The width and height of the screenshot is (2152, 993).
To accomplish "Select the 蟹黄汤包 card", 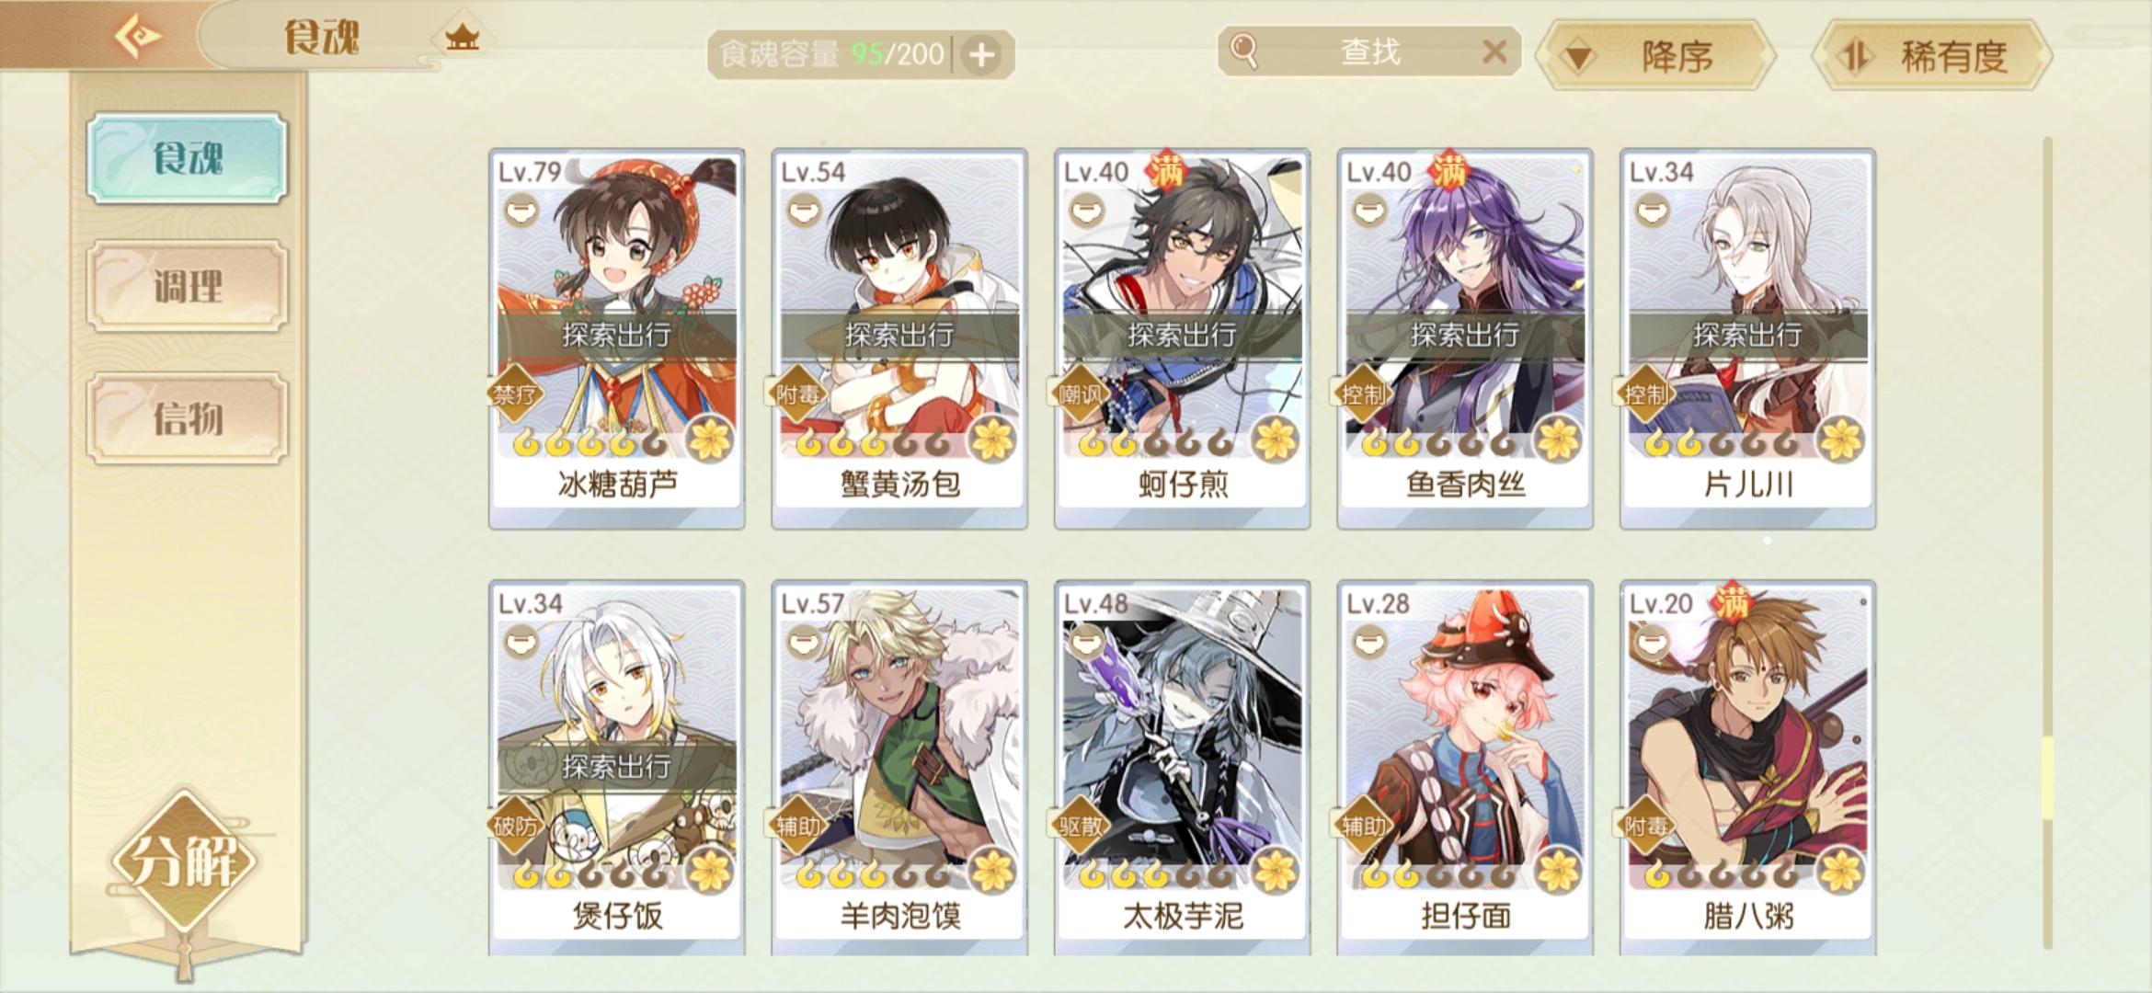I will click(899, 338).
